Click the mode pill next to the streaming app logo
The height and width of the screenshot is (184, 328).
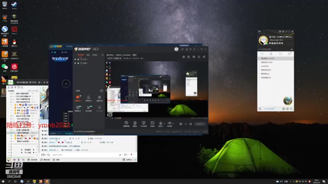pyautogui.click(x=96, y=49)
